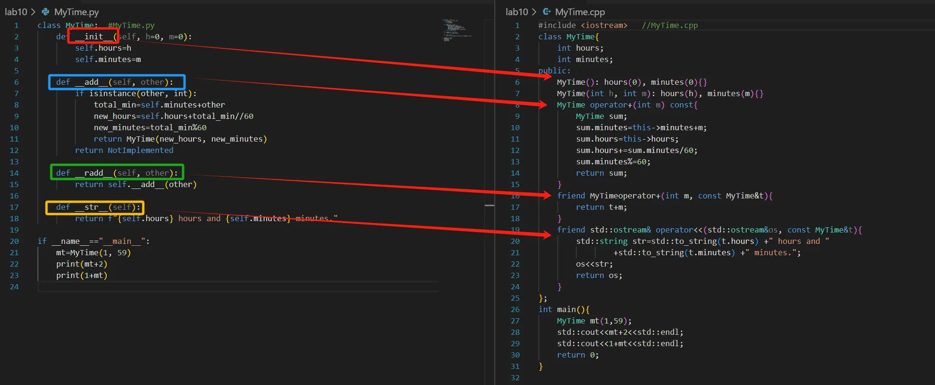Click the green-boxed def __radd__ definition

117,173
